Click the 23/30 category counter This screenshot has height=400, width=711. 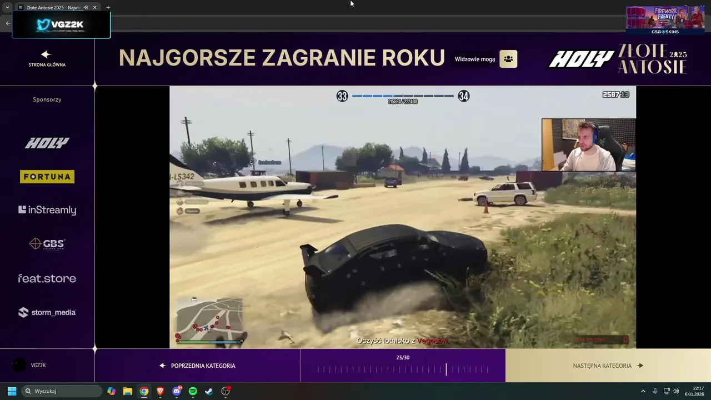(403, 357)
